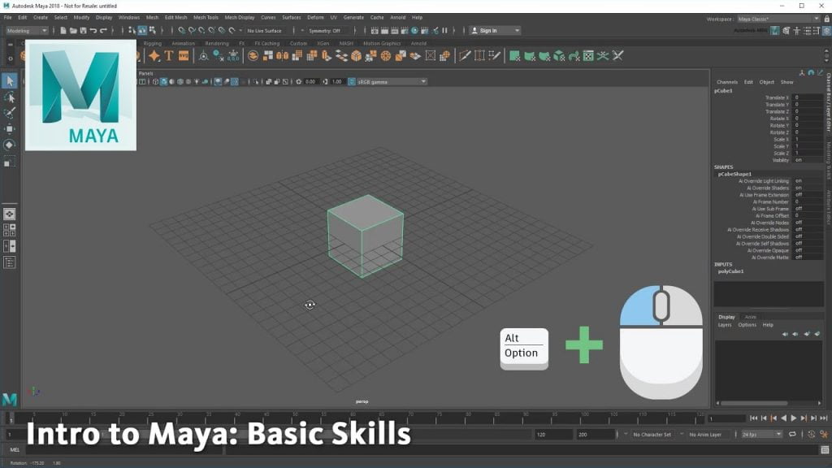Open the viewport Panels menu
The width and height of the screenshot is (832, 468).
click(146, 73)
